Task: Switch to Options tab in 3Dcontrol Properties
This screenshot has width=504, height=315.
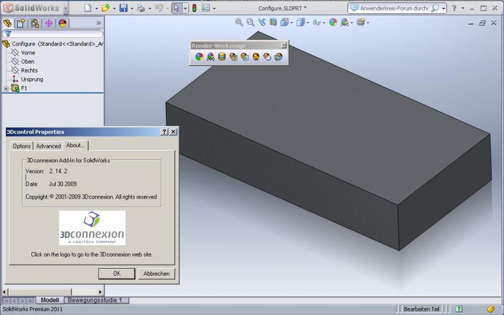Action: tap(22, 146)
